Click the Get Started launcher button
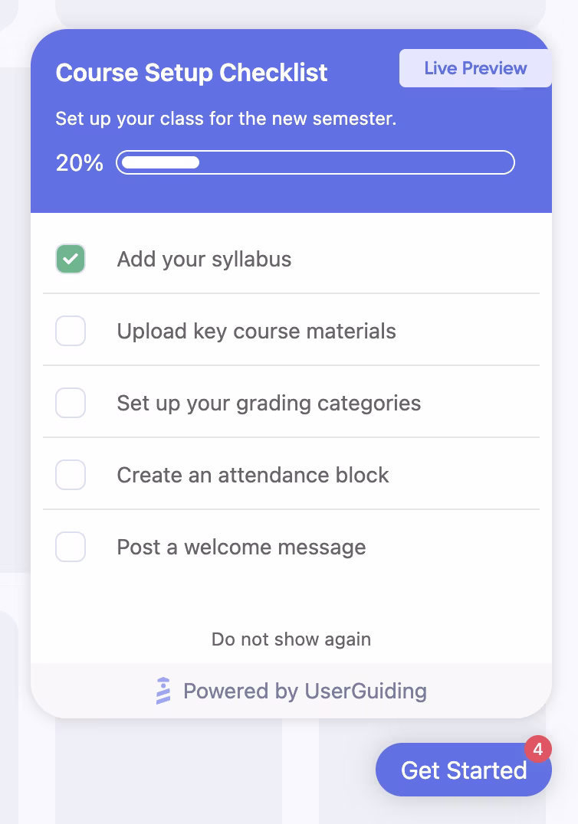The height and width of the screenshot is (824, 578). point(464,770)
